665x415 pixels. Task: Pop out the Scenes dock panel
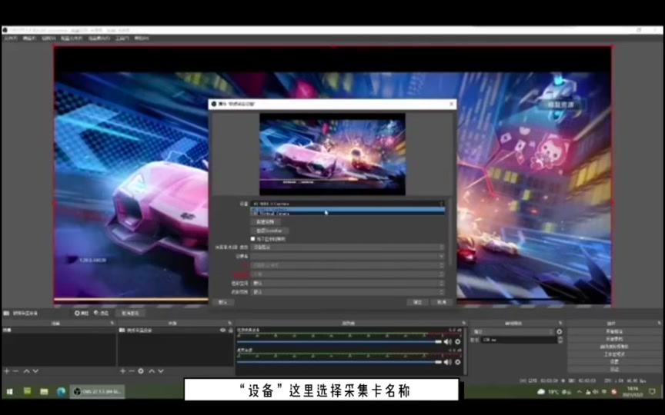coord(112,323)
